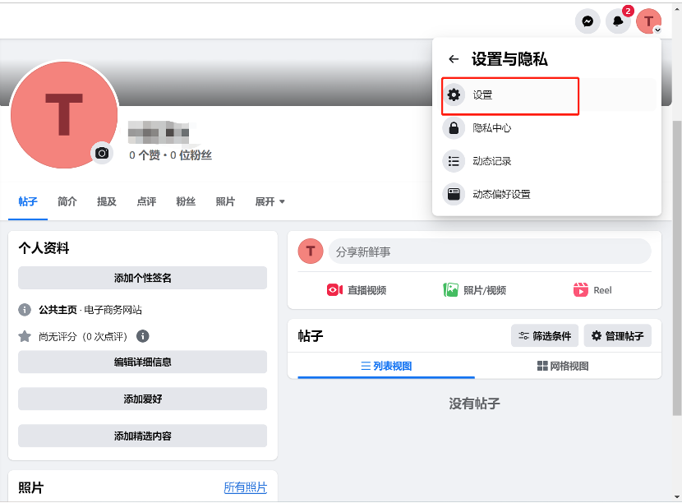Change profile photo via camera icon

[102, 154]
